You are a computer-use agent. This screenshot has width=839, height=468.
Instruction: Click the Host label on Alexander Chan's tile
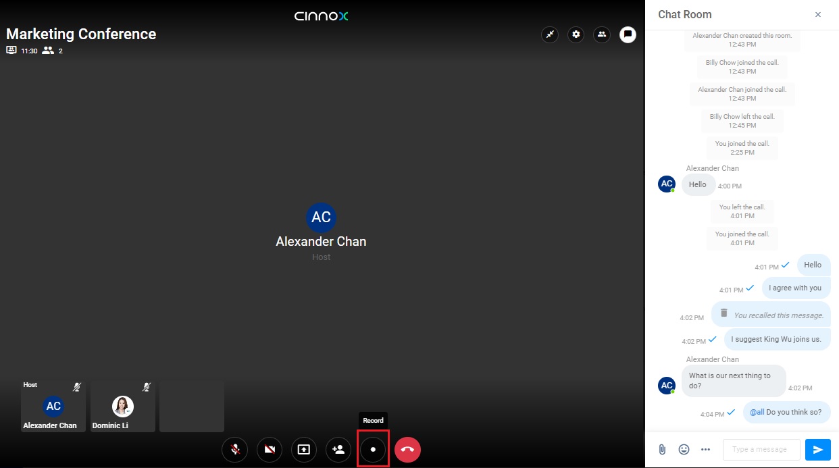pos(30,385)
